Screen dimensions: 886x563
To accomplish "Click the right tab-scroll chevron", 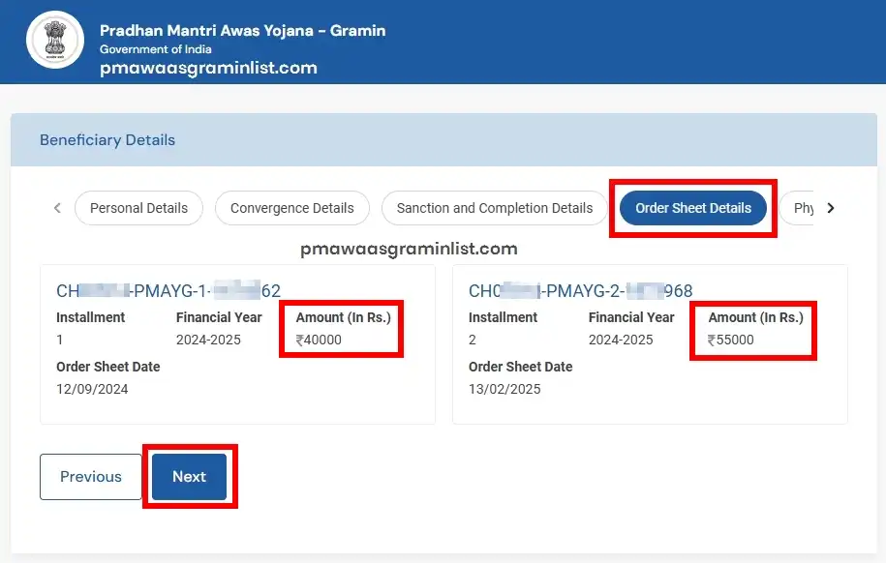I will click(831, 208).
